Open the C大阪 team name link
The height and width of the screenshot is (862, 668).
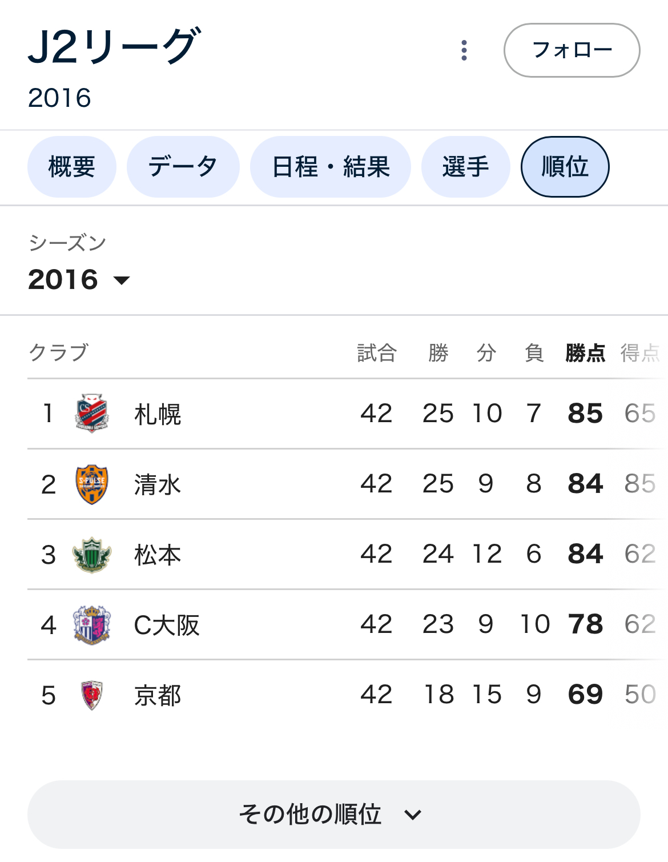tap(166, 625)
